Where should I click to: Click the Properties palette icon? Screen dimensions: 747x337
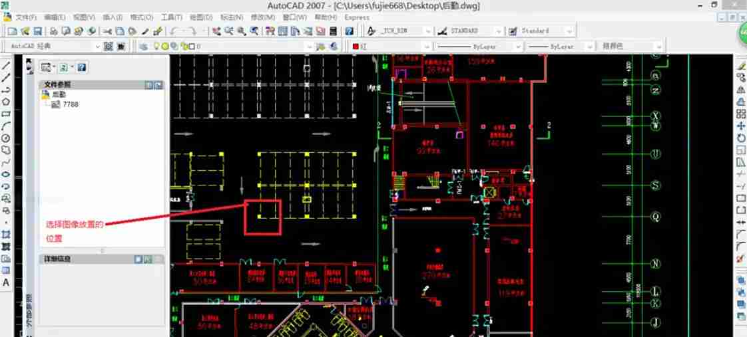pos(270,31)
